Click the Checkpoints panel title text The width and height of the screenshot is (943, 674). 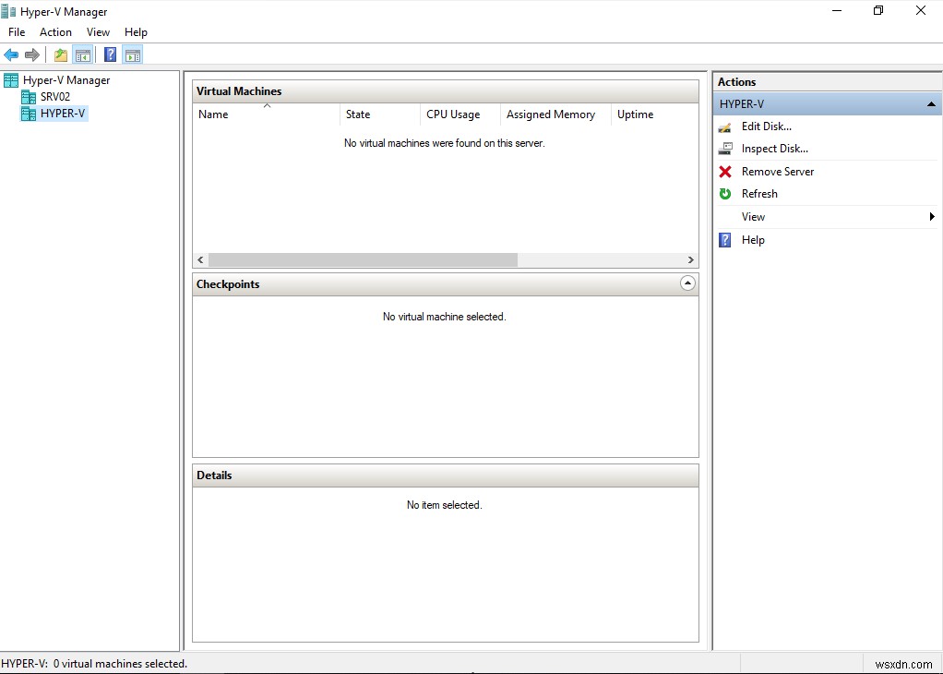click(228, 284)
